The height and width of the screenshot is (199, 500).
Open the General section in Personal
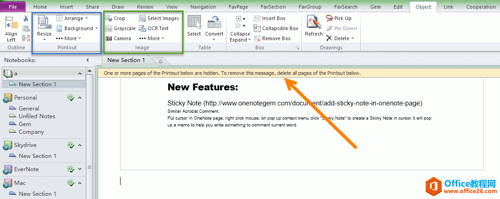(x=29, y=109)
